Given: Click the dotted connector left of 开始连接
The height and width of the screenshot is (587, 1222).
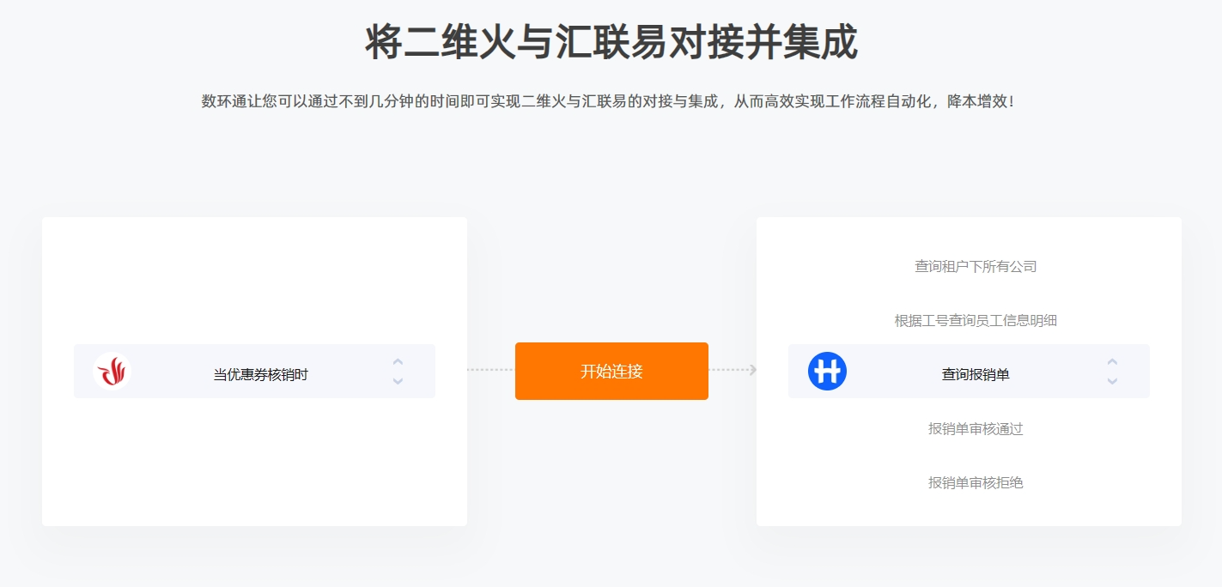Looking at the screenshot, I should point(491,370).
